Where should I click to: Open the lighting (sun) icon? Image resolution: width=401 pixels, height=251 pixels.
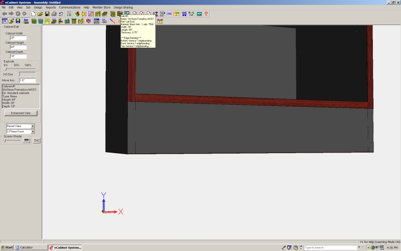click(84, 14)
